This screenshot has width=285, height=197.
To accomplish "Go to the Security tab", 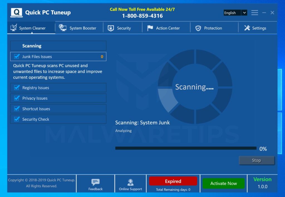I will click(x=123, y=28).
